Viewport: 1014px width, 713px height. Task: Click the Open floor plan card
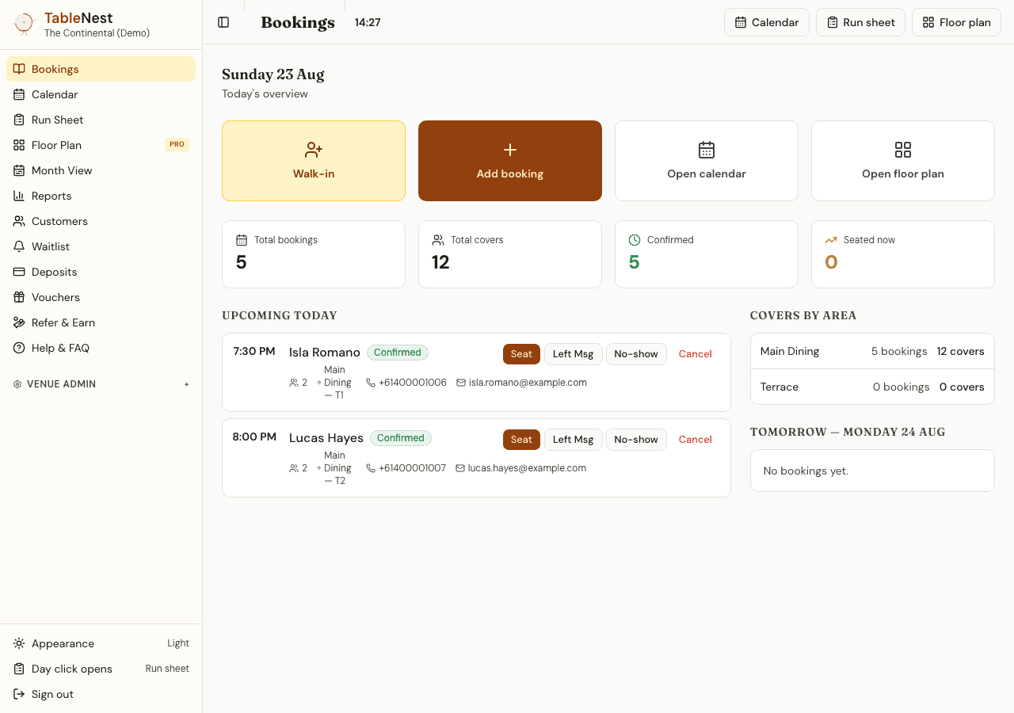click(903, 161)
